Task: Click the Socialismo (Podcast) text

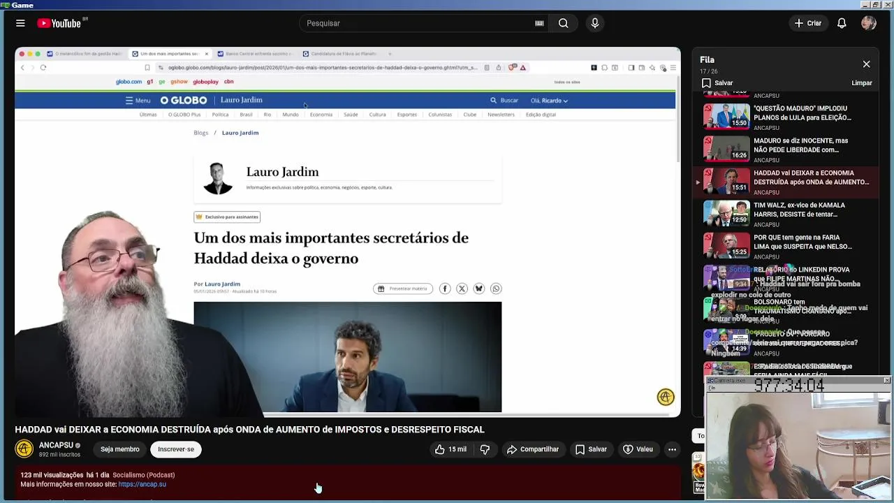Action: (143, 475)
